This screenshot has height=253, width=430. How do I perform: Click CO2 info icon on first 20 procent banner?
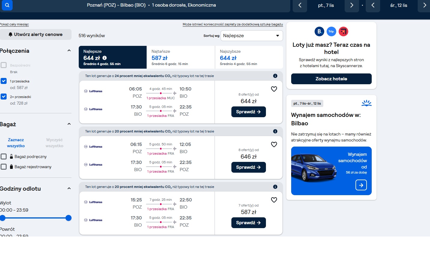click(275, 131)
